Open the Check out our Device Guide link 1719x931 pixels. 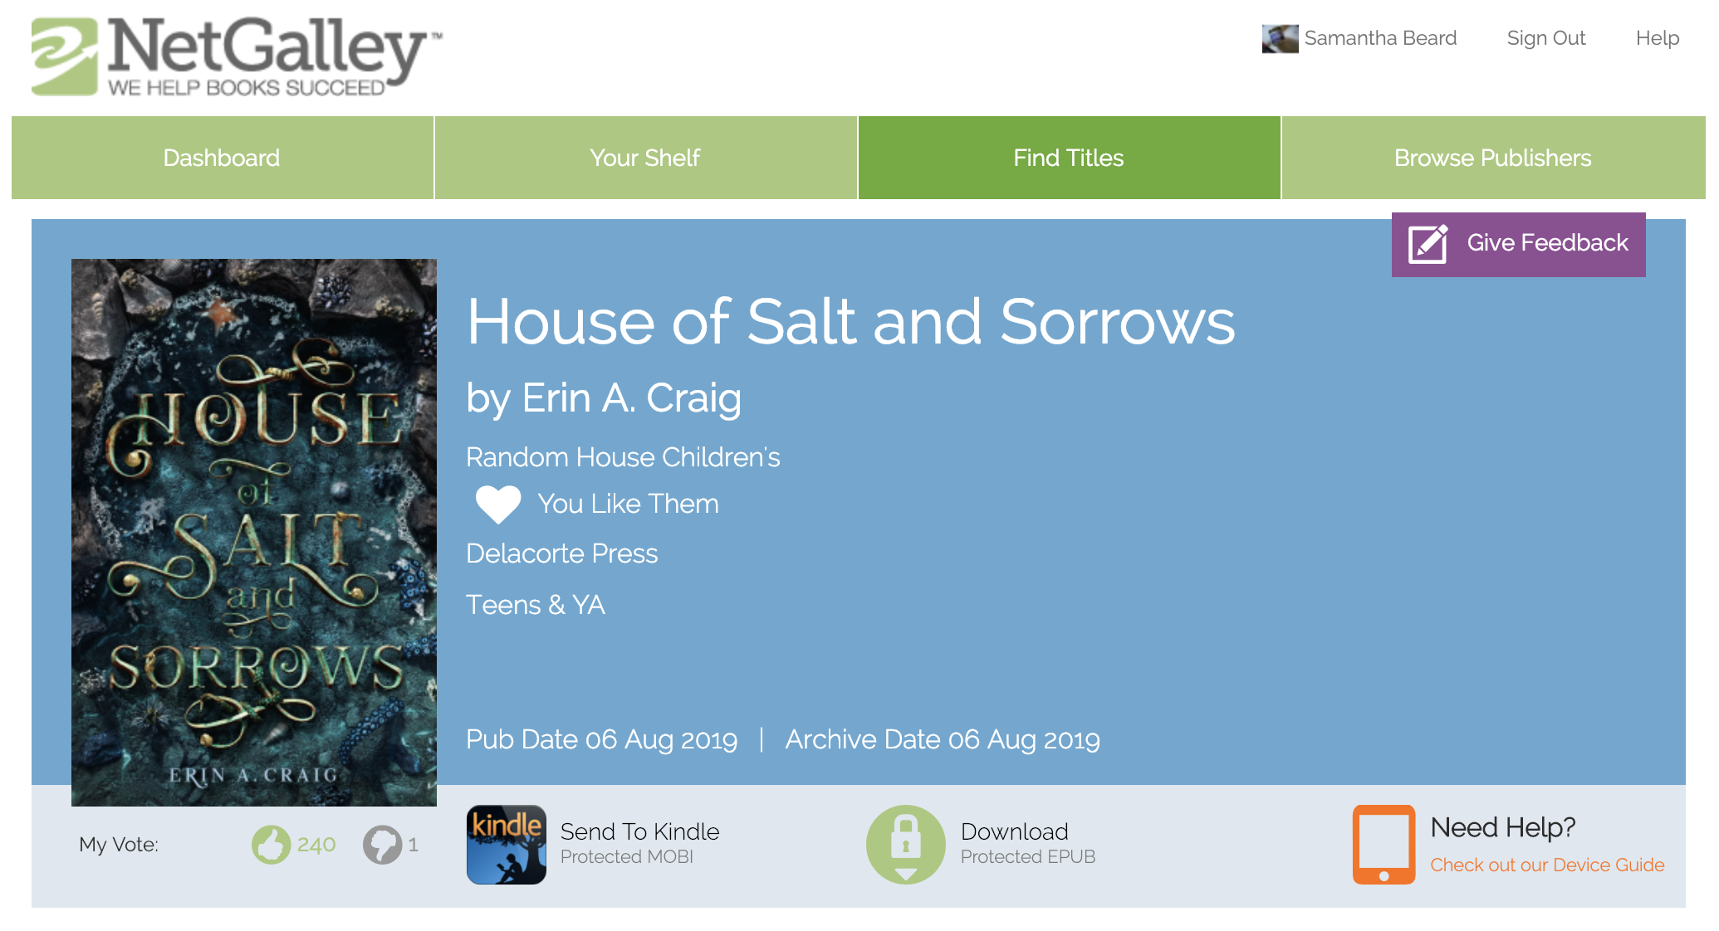tap(1547, 865)
